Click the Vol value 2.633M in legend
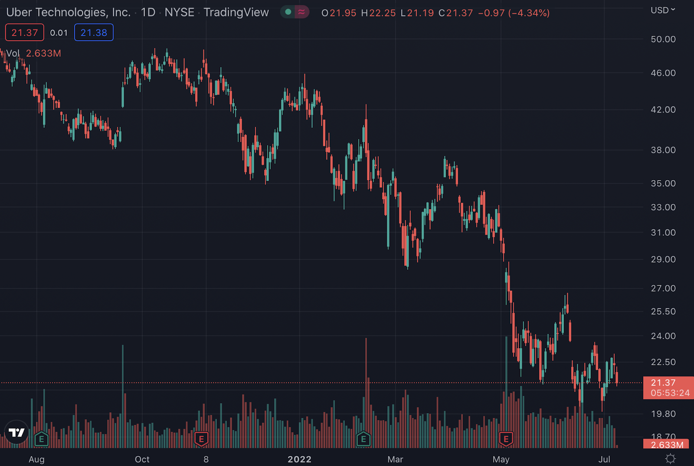 43,53
